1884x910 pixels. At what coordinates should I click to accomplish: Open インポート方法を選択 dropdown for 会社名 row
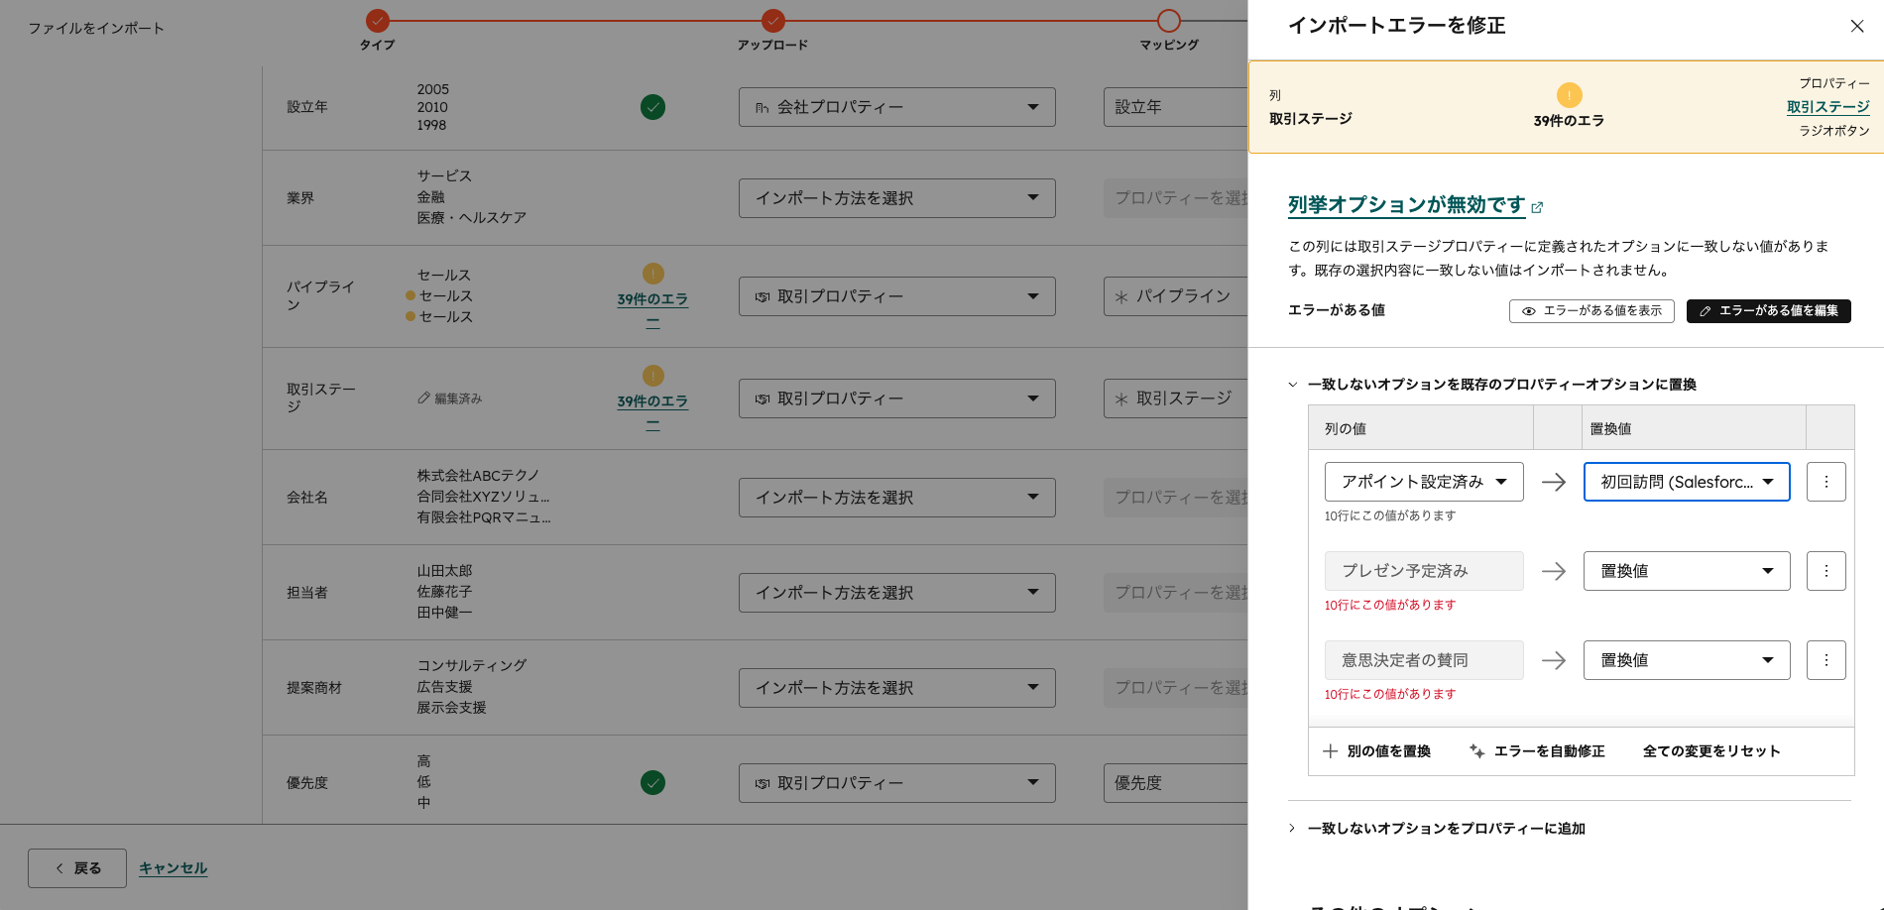[897, 498]
